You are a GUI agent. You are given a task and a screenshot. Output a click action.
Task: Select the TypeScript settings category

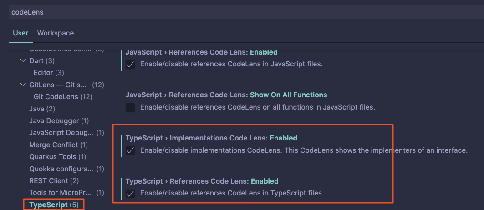click(54, 205)
